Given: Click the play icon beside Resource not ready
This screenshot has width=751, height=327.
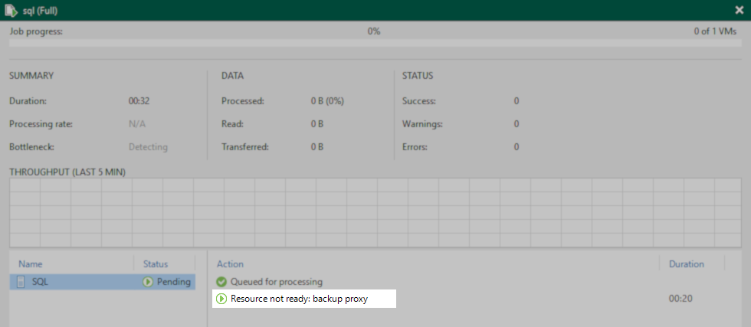Looking at the screenshot, I should pyautogui.click(x=221, y=299).
